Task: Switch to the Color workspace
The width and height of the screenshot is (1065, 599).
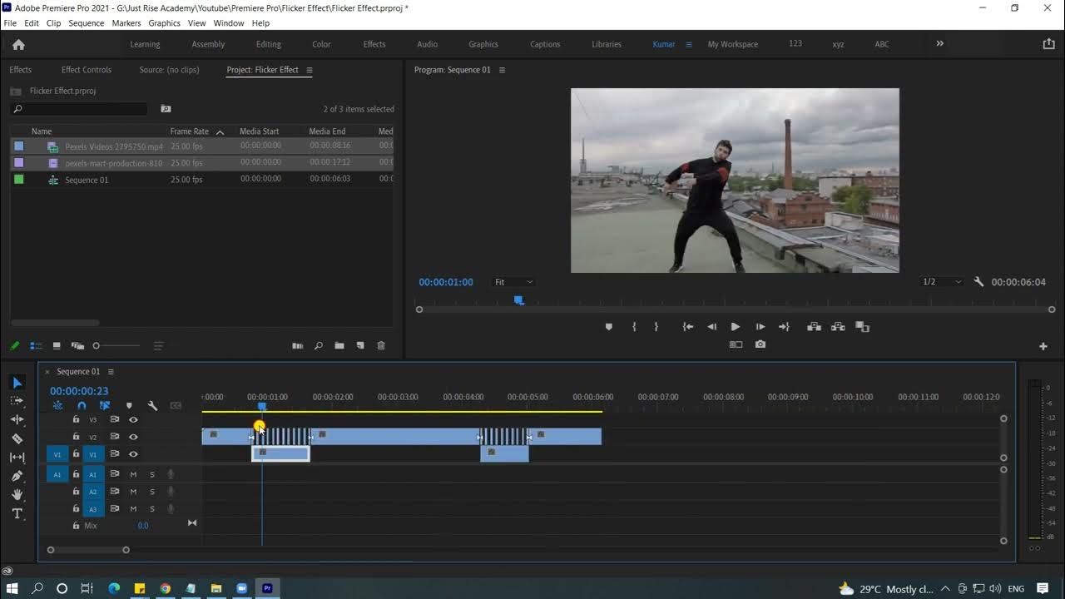Action: click(x=321, y=44)
